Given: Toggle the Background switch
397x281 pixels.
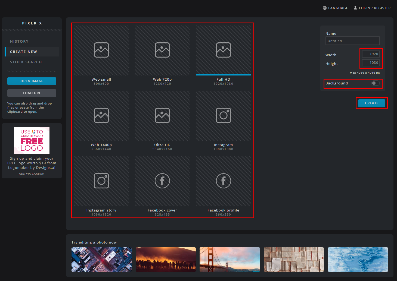Looking at the screenshot, I should point(376,83).
